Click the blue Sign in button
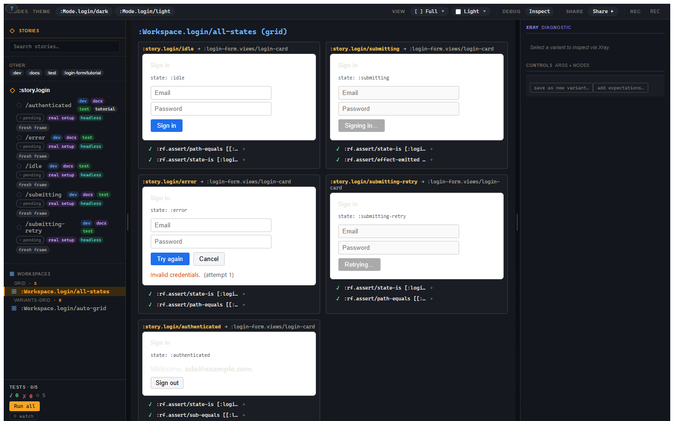 (167, 126)
